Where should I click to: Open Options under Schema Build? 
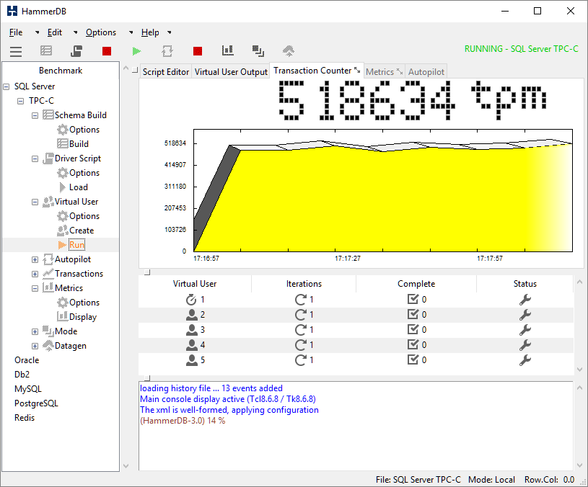pyautogui.click(x=84, y=130)
